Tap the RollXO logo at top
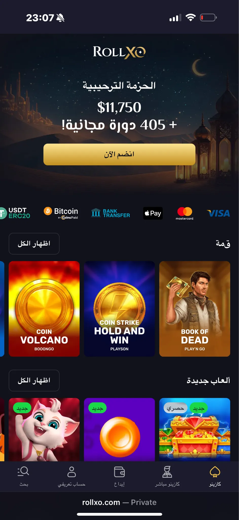239x520 pixels. point(119,52)
